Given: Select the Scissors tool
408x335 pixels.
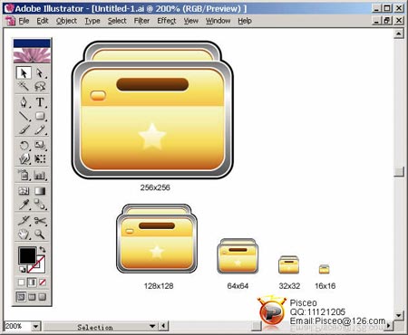Looking at the screenshot, I should pos(40,221).
